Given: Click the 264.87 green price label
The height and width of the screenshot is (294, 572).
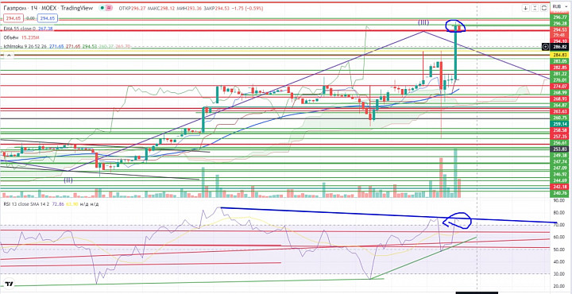Looking at the screenshot, I should coord(559,105).
